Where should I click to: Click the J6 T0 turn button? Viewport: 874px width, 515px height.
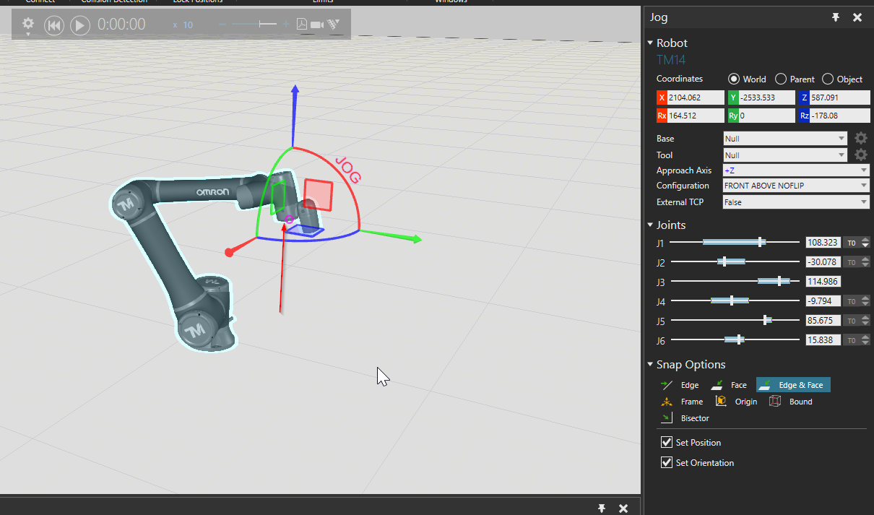852,340
